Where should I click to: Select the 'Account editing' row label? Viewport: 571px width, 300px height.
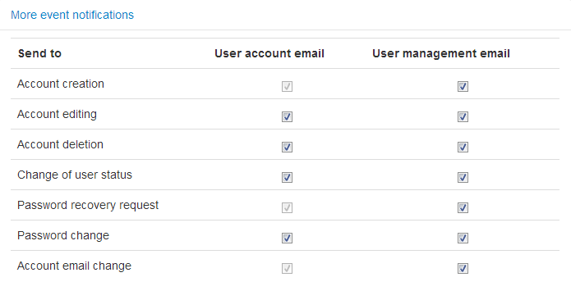(57, 115)
